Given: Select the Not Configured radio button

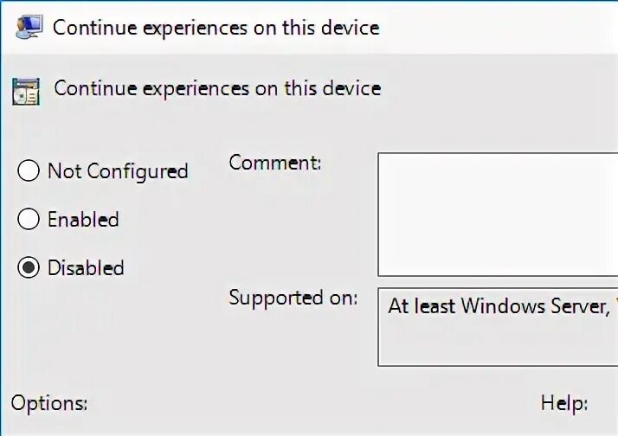Looking at the screenshot, I should tap(29, 171).
